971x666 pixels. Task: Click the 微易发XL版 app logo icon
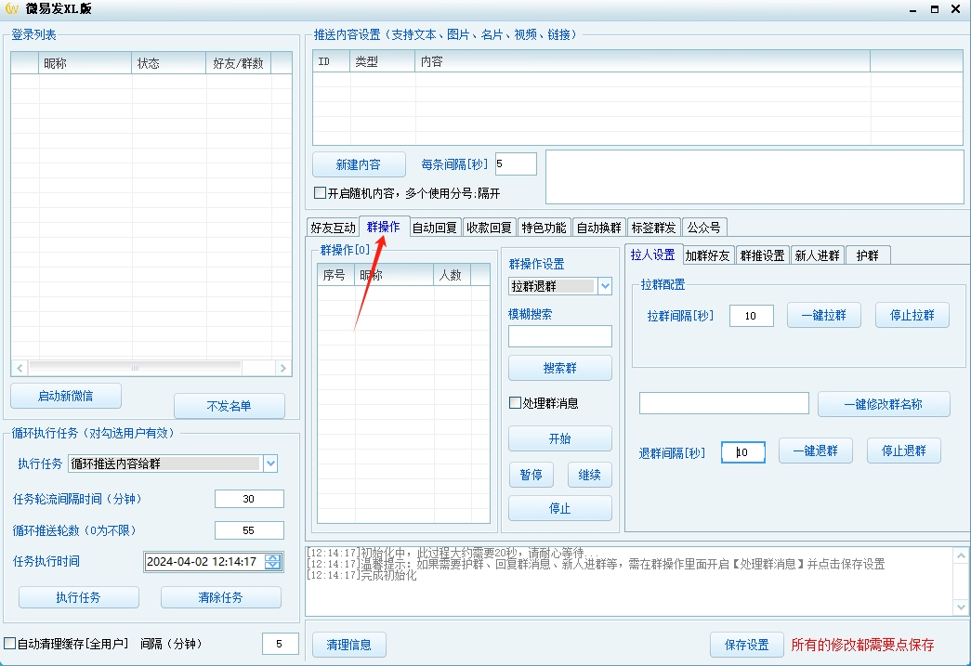[x=11, y=8]
